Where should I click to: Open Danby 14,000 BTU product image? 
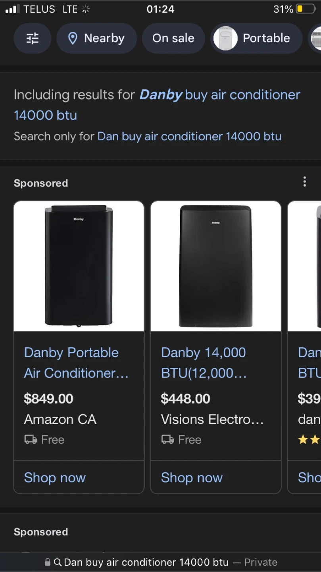tap(215, 266)
